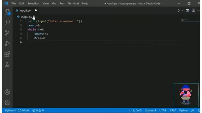202x113 pixels.
Task: Click the input("Enter a number: ") line
Action: 55,21
